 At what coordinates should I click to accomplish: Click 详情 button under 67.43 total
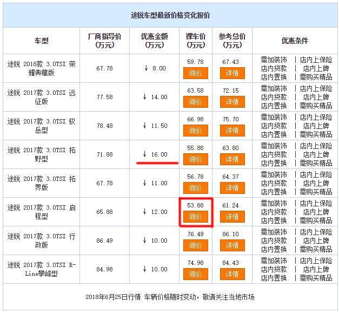click(232, 73)
